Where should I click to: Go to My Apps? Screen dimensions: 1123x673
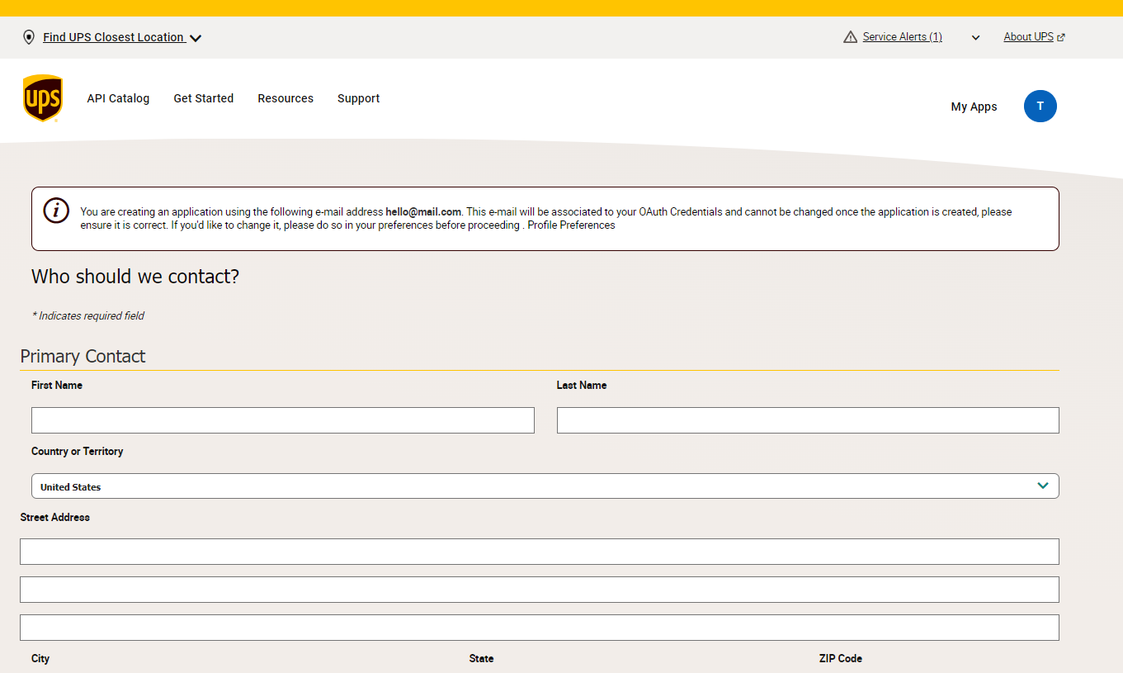click(974, 106)
